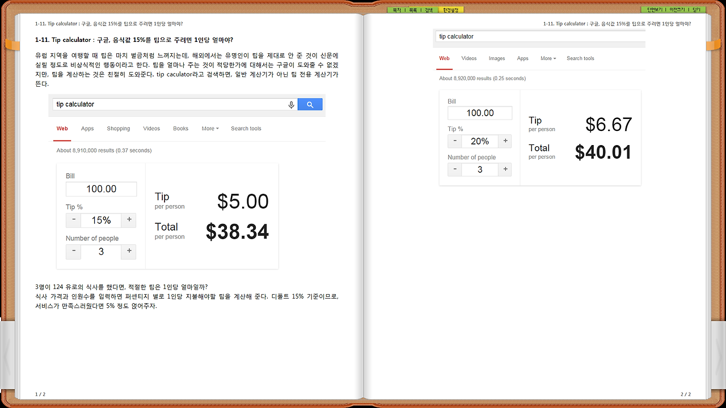726x408 pixels.
Task: Increase Number of people on page 1
Action: [x=129, y=252]
